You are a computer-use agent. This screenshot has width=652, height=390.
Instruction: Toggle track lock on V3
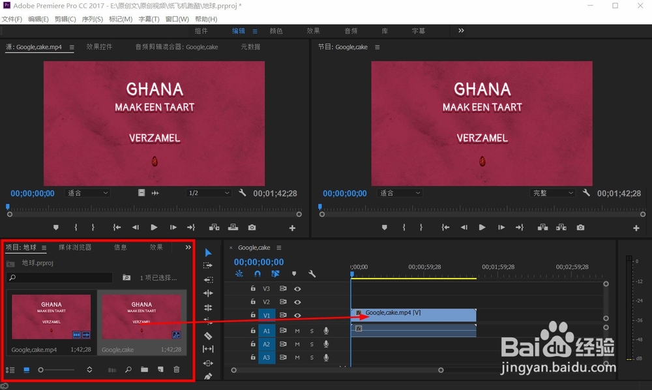click(x=253, y=288)
